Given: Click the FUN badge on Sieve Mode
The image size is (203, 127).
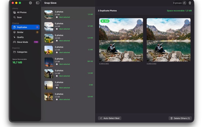Looking at the screenshot, I should pyautogui.click(x=36, y=42).
